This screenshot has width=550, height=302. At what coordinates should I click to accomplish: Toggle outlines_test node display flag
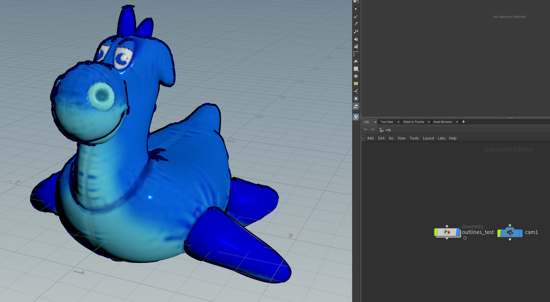(x=458, y=232)
